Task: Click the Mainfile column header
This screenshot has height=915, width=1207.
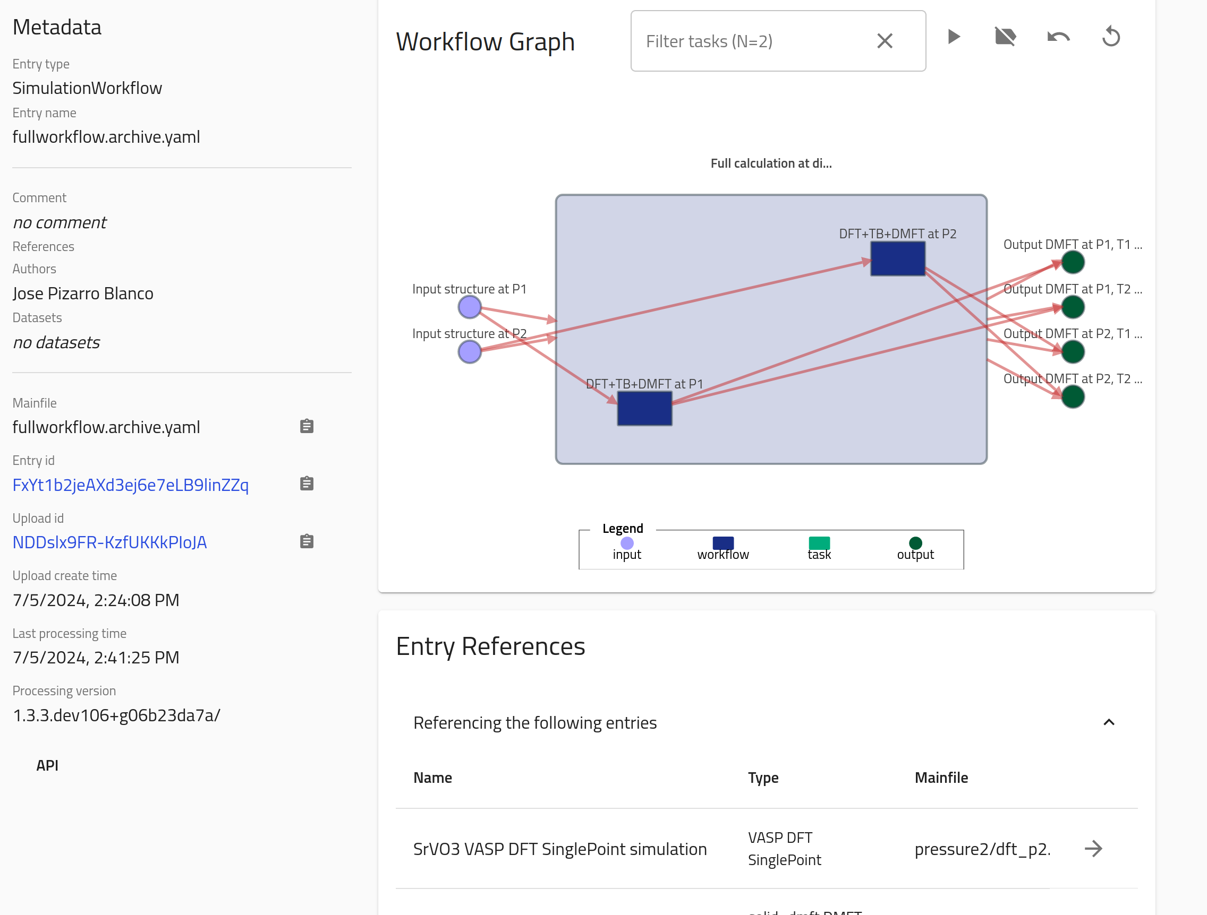Action: (941, 778)
